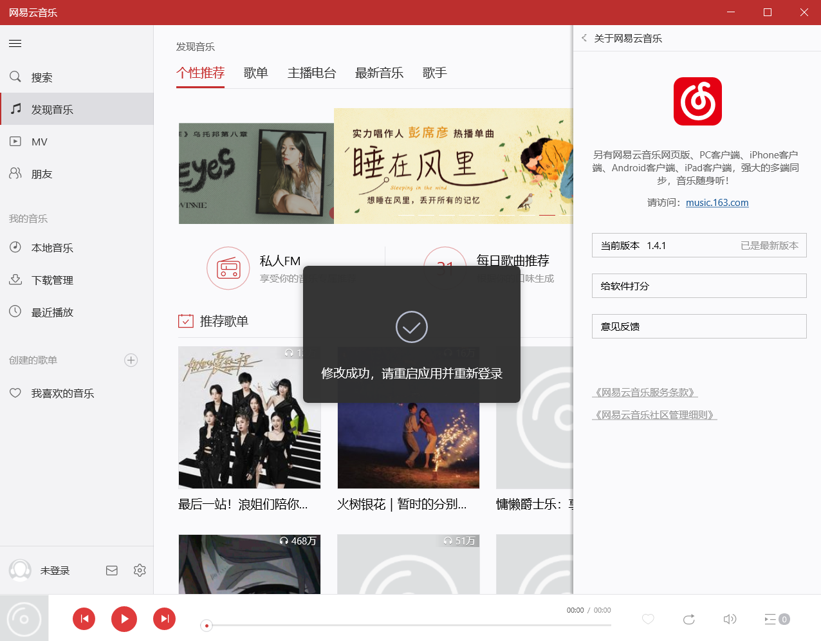Open 我喜欢的音乐 playlist
The width and height of the screenshot is (821, 641).
point(77,393)
